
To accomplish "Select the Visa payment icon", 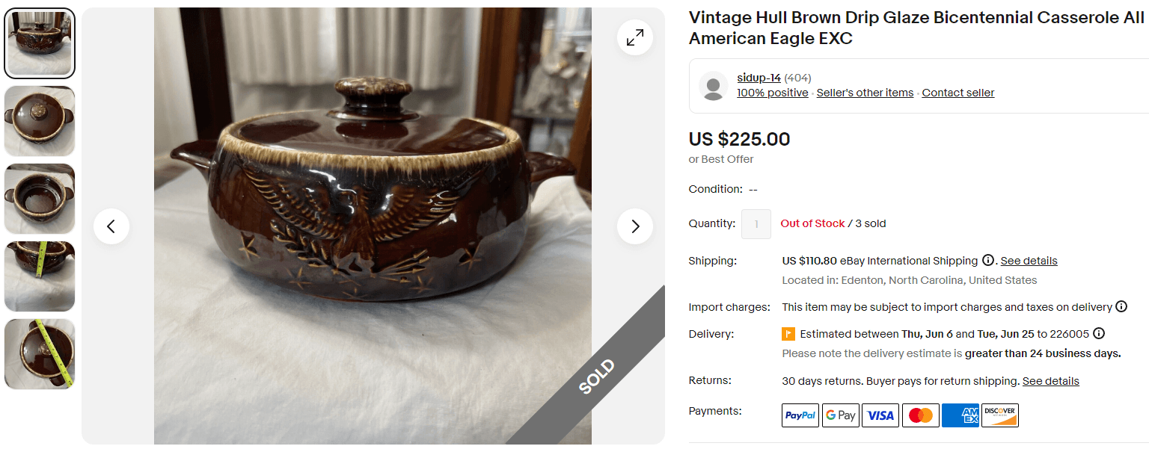I will 880,415.
